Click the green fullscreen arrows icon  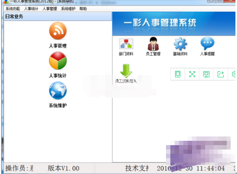(x=192, y=74)
